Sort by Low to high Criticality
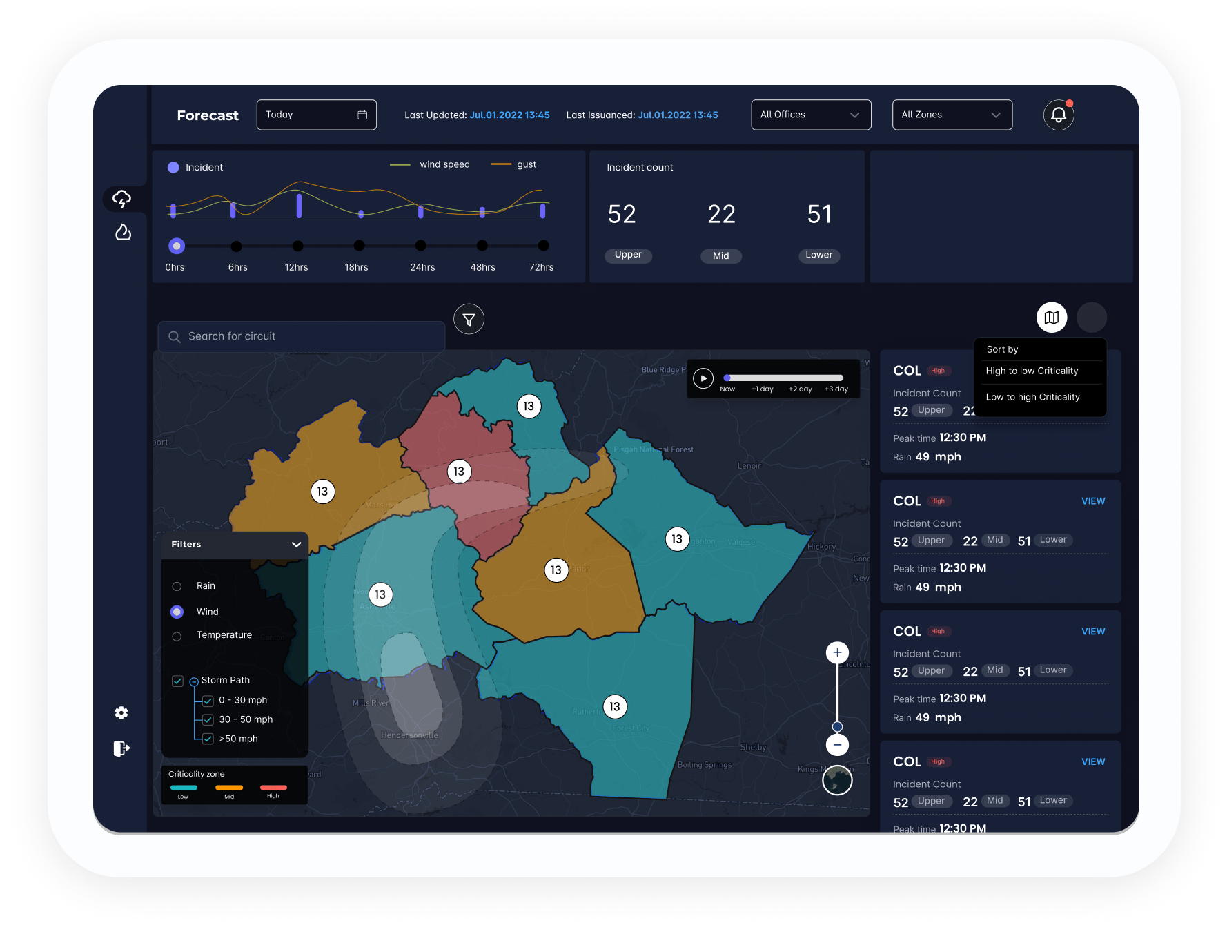Image resolution: width=1227 pixels, height=932 pixels. click(1032, 397)
